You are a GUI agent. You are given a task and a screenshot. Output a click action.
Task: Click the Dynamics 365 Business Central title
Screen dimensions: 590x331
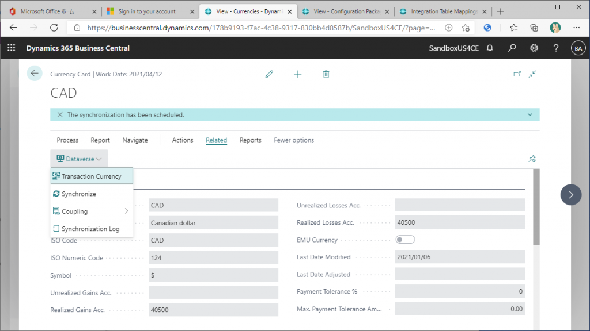[x=78, y=48]
